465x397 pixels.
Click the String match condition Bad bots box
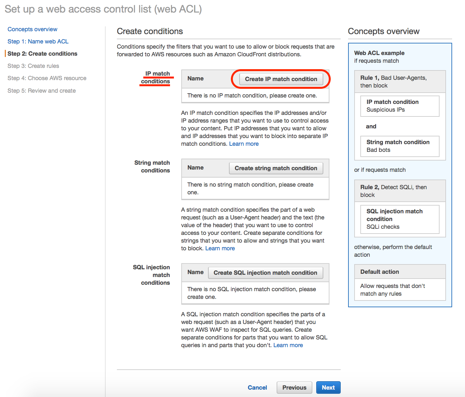pos(400,146)
